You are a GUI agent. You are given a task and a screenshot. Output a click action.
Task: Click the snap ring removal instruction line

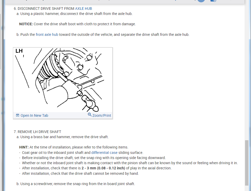[x=76, y=184]
